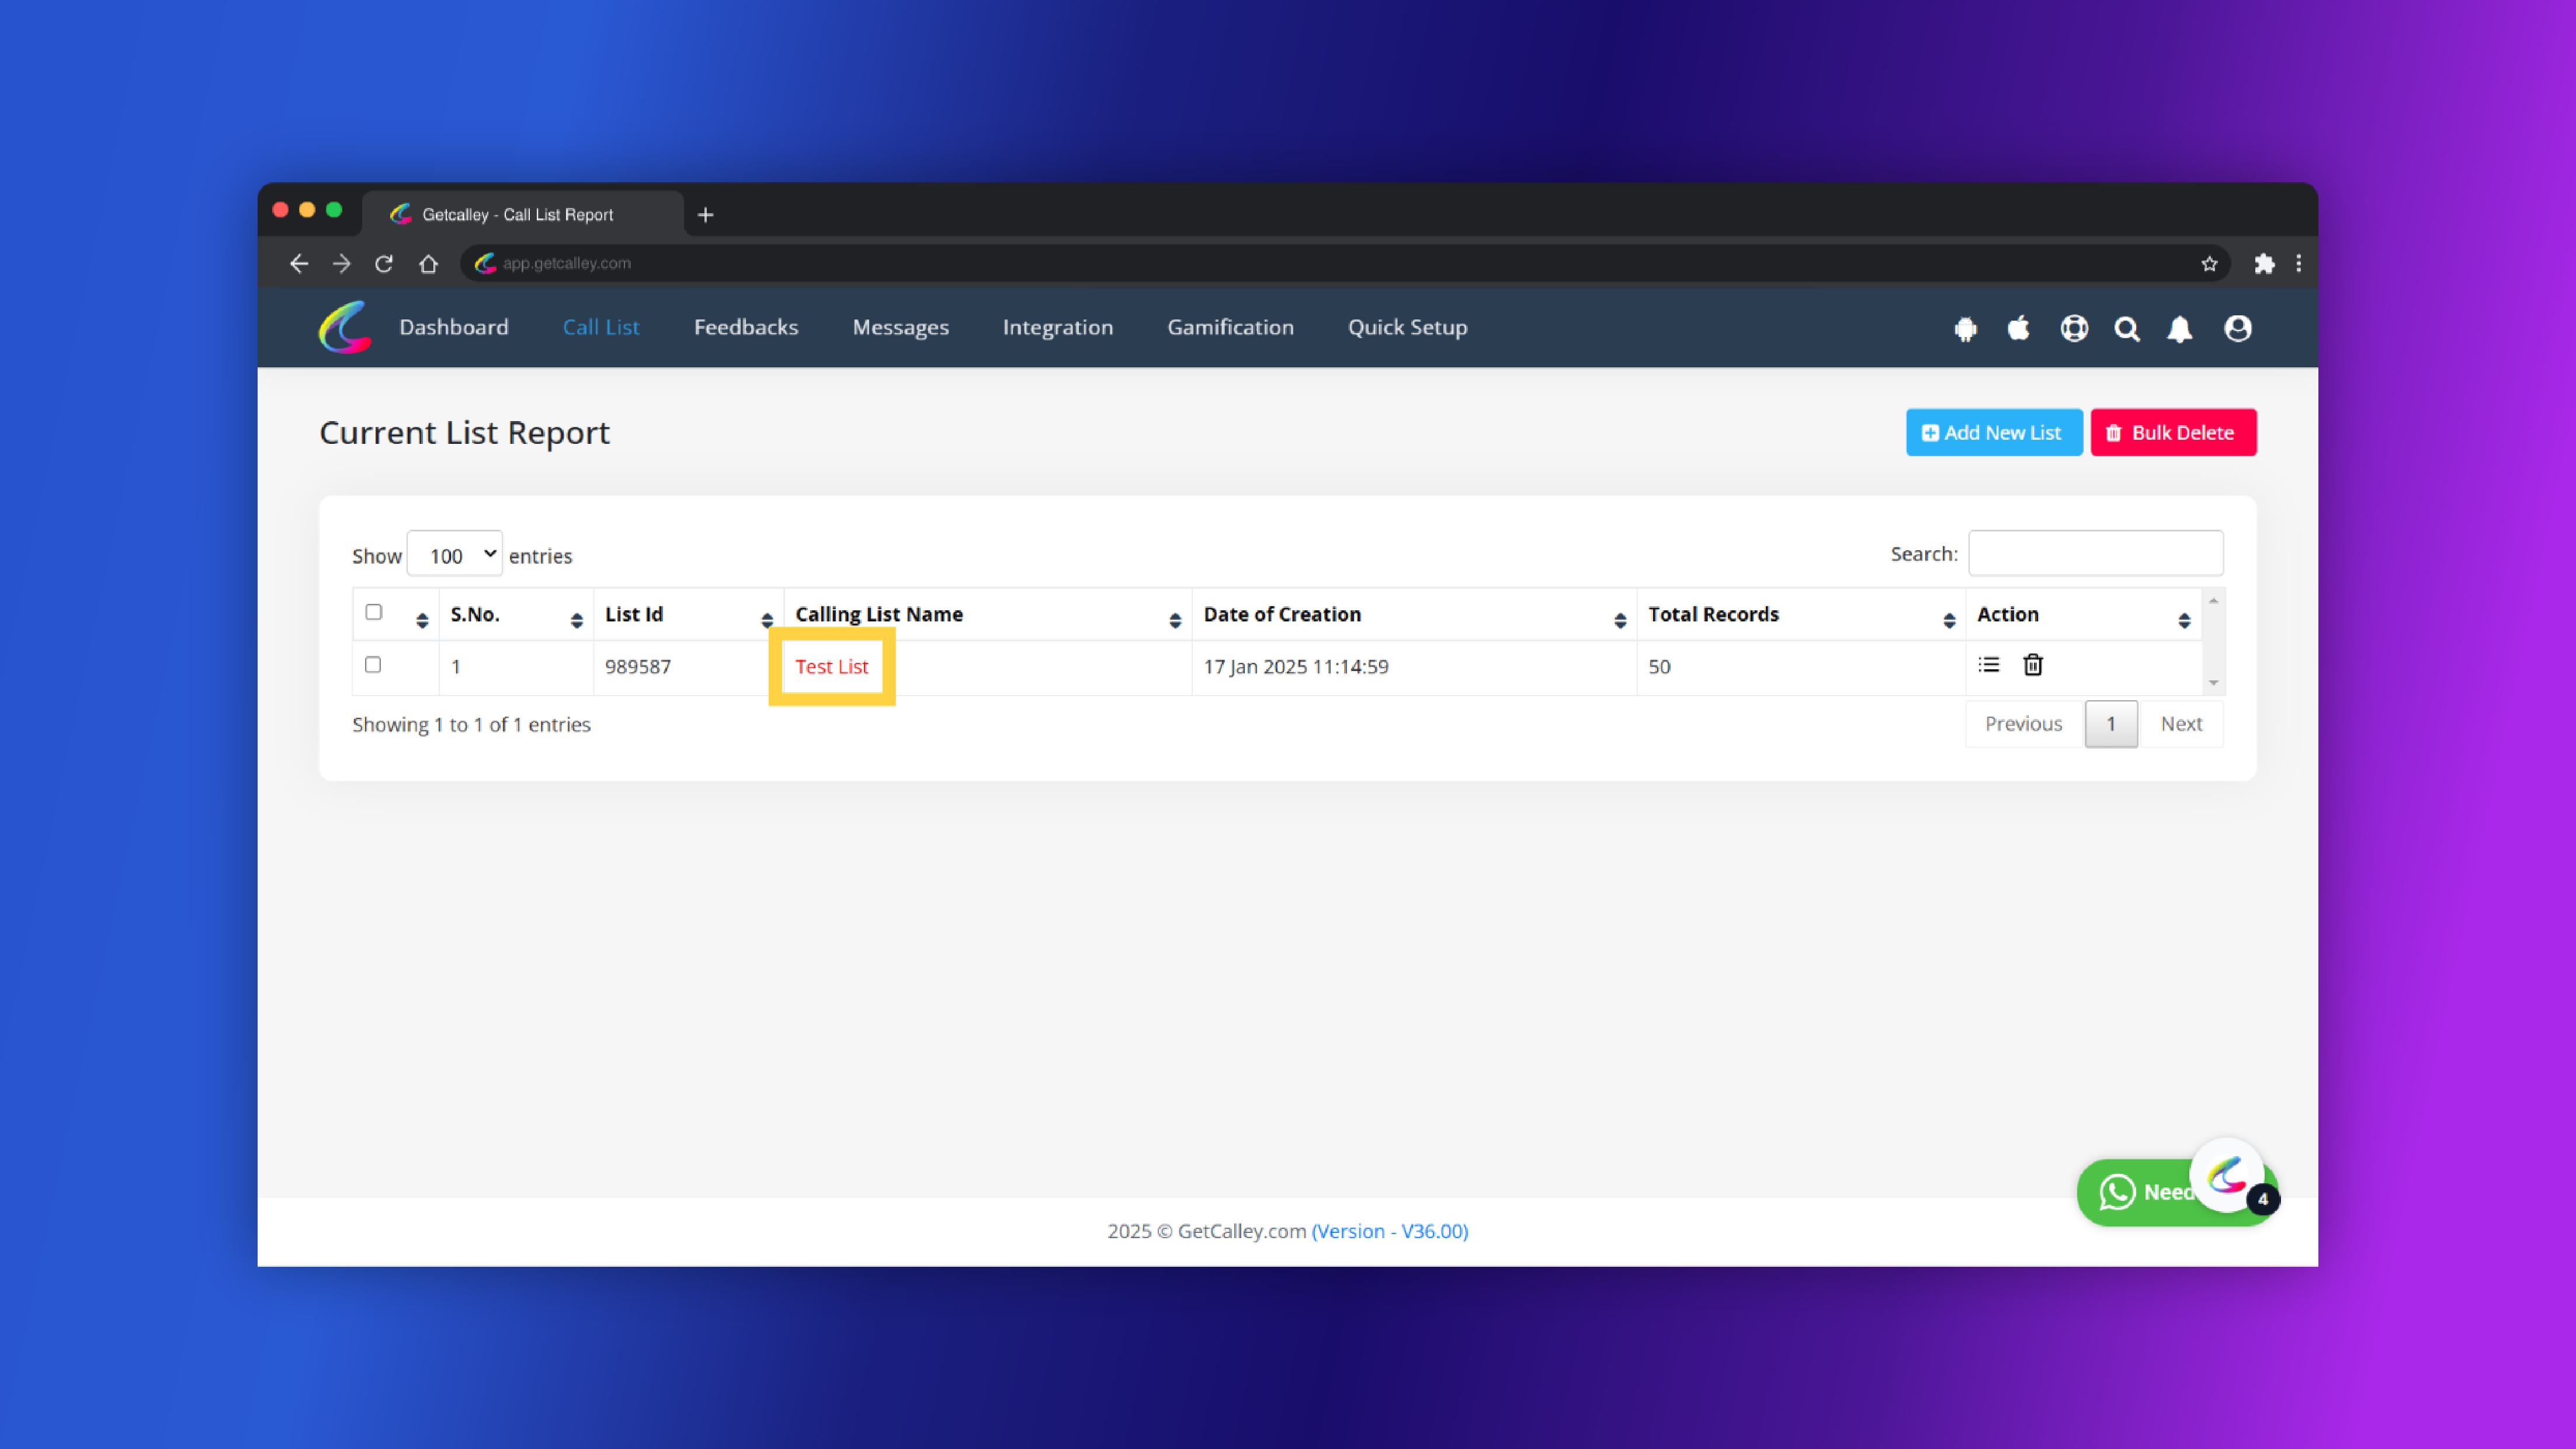
Task: Go to Dashboard menu item
Action: [453, 327]
